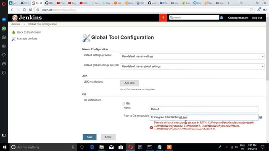Switch to the 'Dev' tab

[95, 3]
